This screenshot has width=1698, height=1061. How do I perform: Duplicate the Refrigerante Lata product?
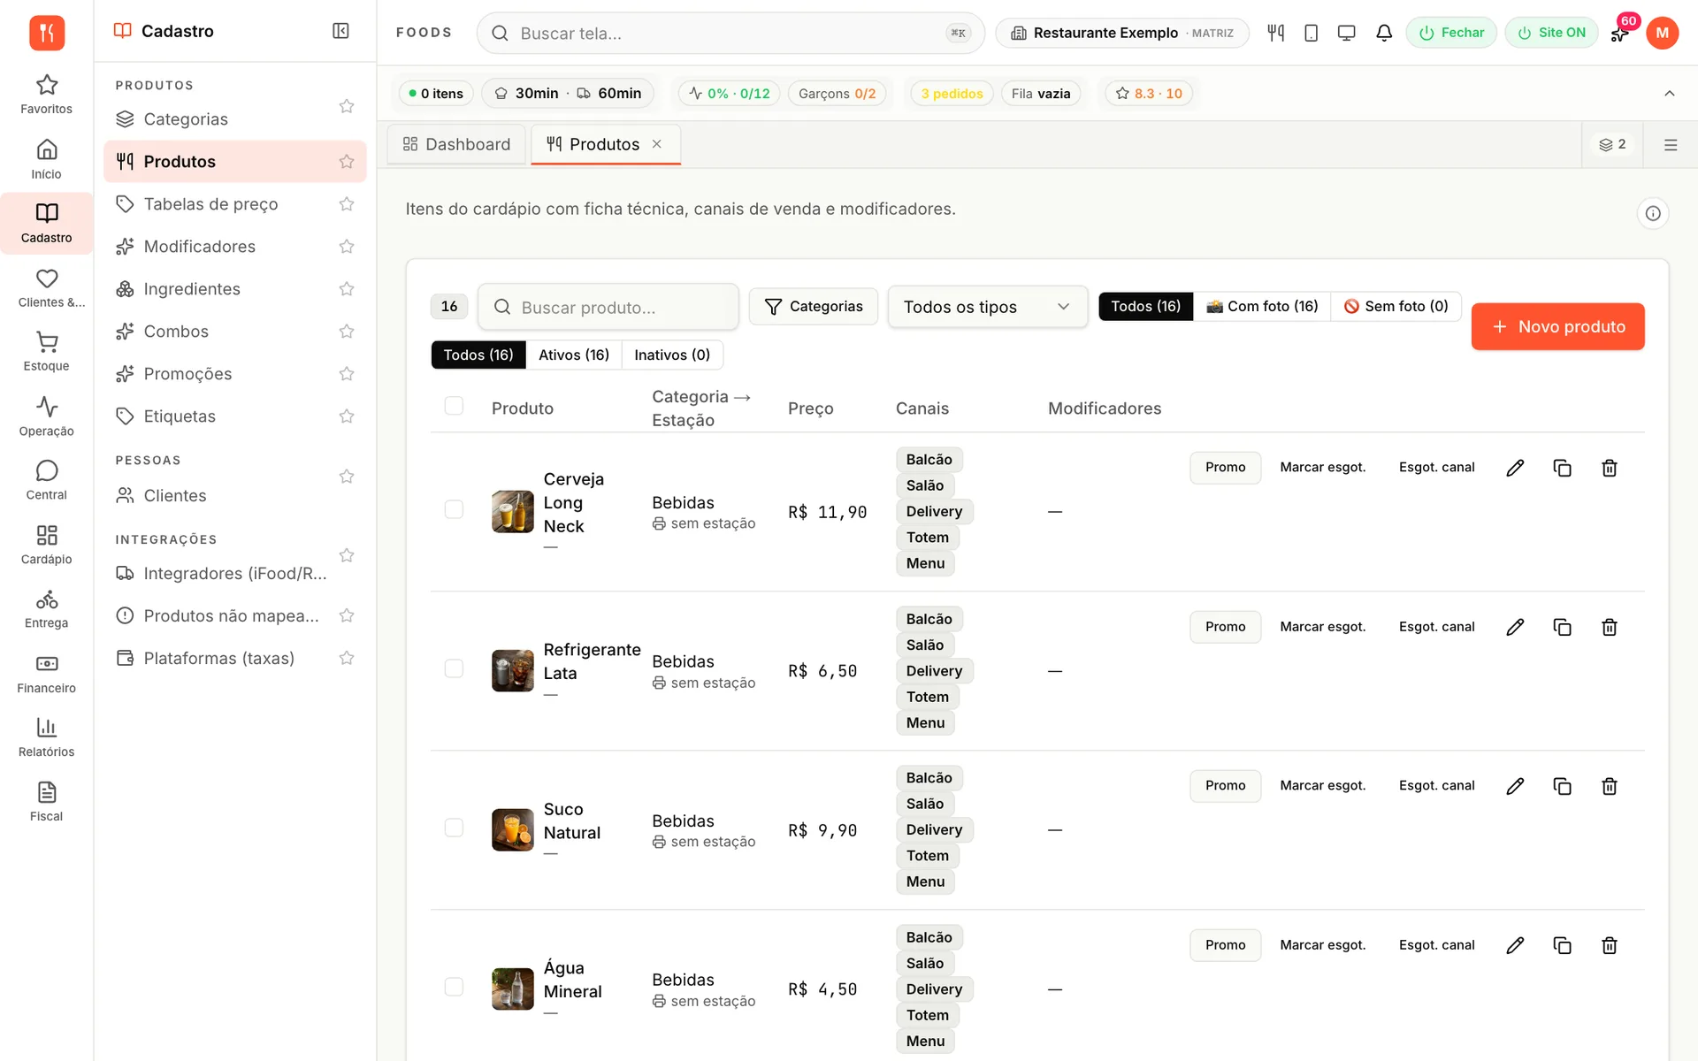pyautogui.click(x=1563, y=627)
